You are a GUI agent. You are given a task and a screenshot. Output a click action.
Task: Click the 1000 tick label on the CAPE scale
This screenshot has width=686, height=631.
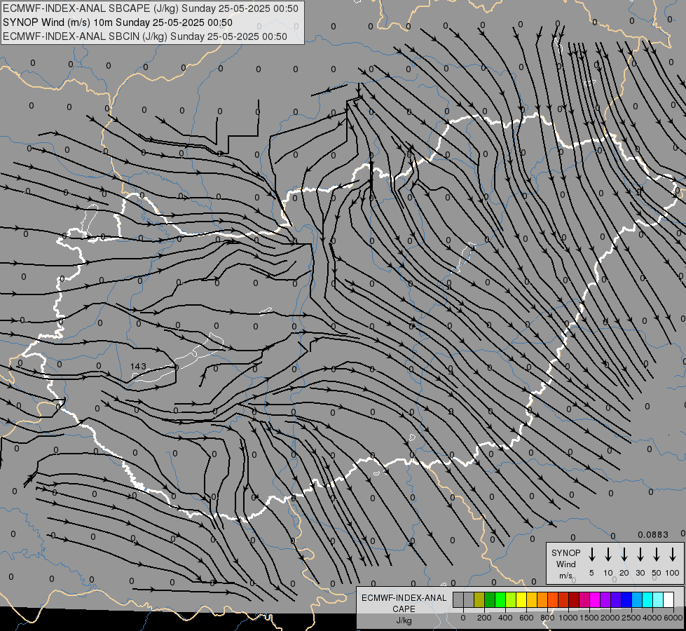point(568,618)
